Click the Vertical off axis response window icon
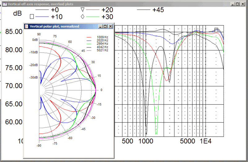This screenshot has height=162, width=248. [x=5, y=4]
